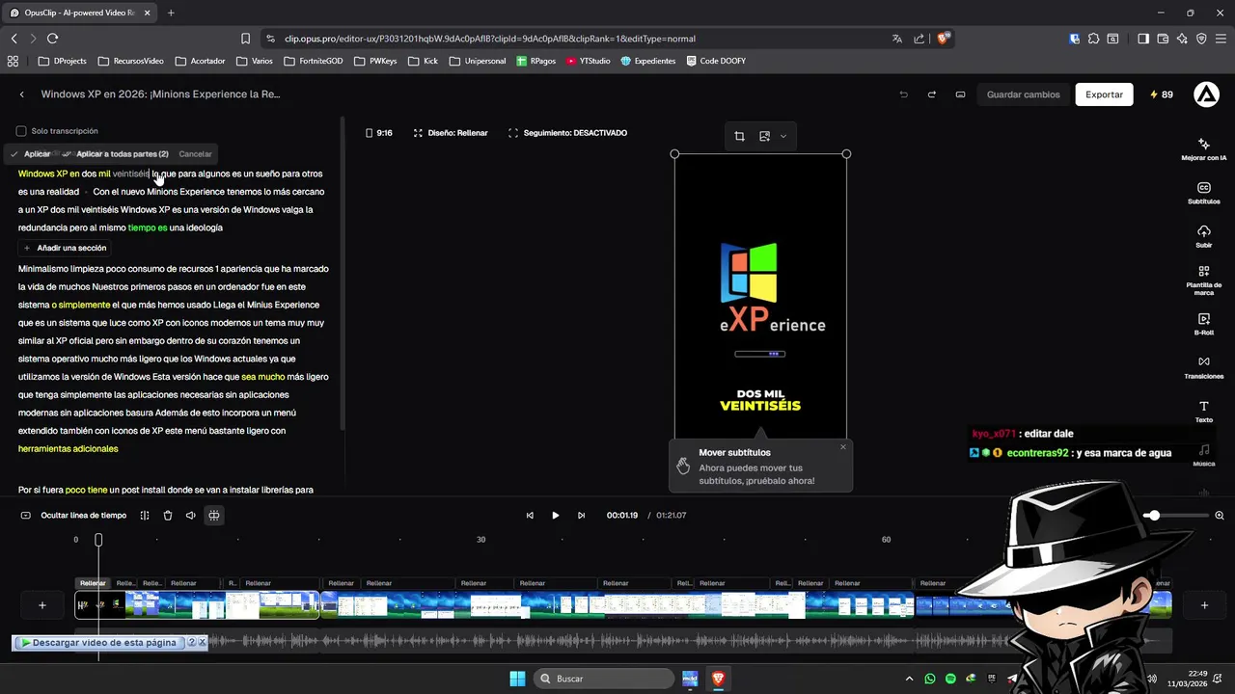The height and width of the screenshot is (694, 1235).
Task: Click the timeline playhead marker
Action: [98, 540]
